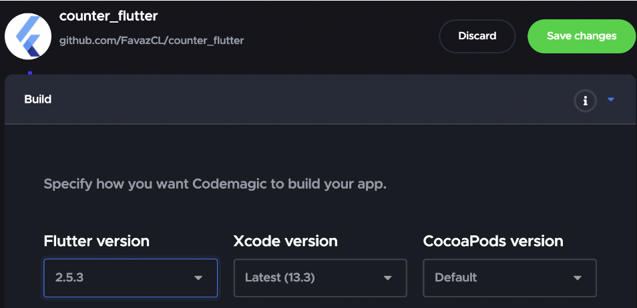Open the Xcode version Latest (13.3) dropdown
Image resolution: width=637 pixels, height=308 pixels.
(320, 278)
